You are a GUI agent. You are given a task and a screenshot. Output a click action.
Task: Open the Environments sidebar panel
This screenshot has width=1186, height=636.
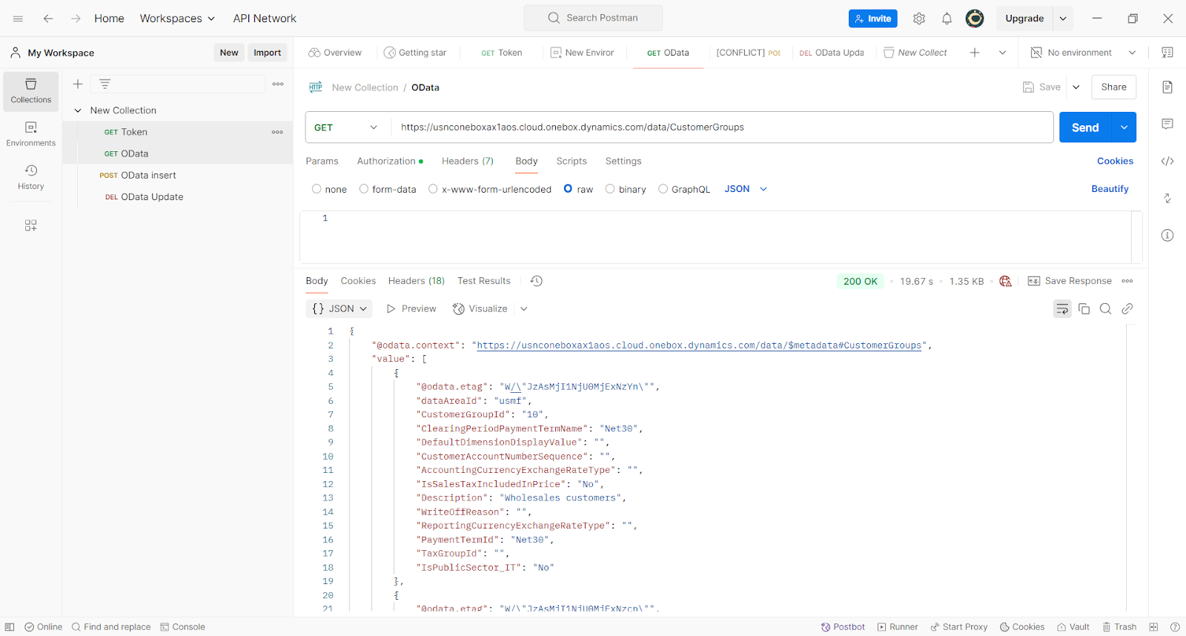click(31, 134)
